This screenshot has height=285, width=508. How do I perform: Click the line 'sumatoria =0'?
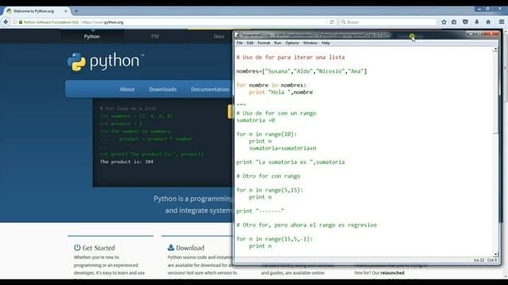(256, 120)
